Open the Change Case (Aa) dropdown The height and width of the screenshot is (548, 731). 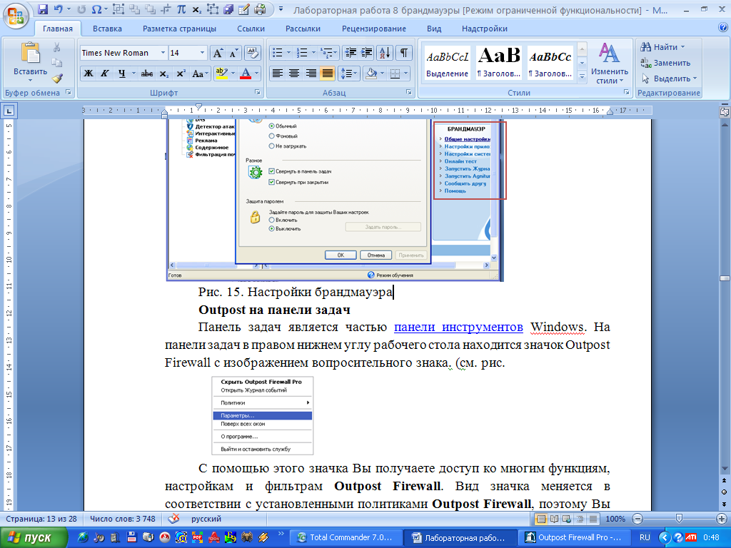(x=200, y=73)
